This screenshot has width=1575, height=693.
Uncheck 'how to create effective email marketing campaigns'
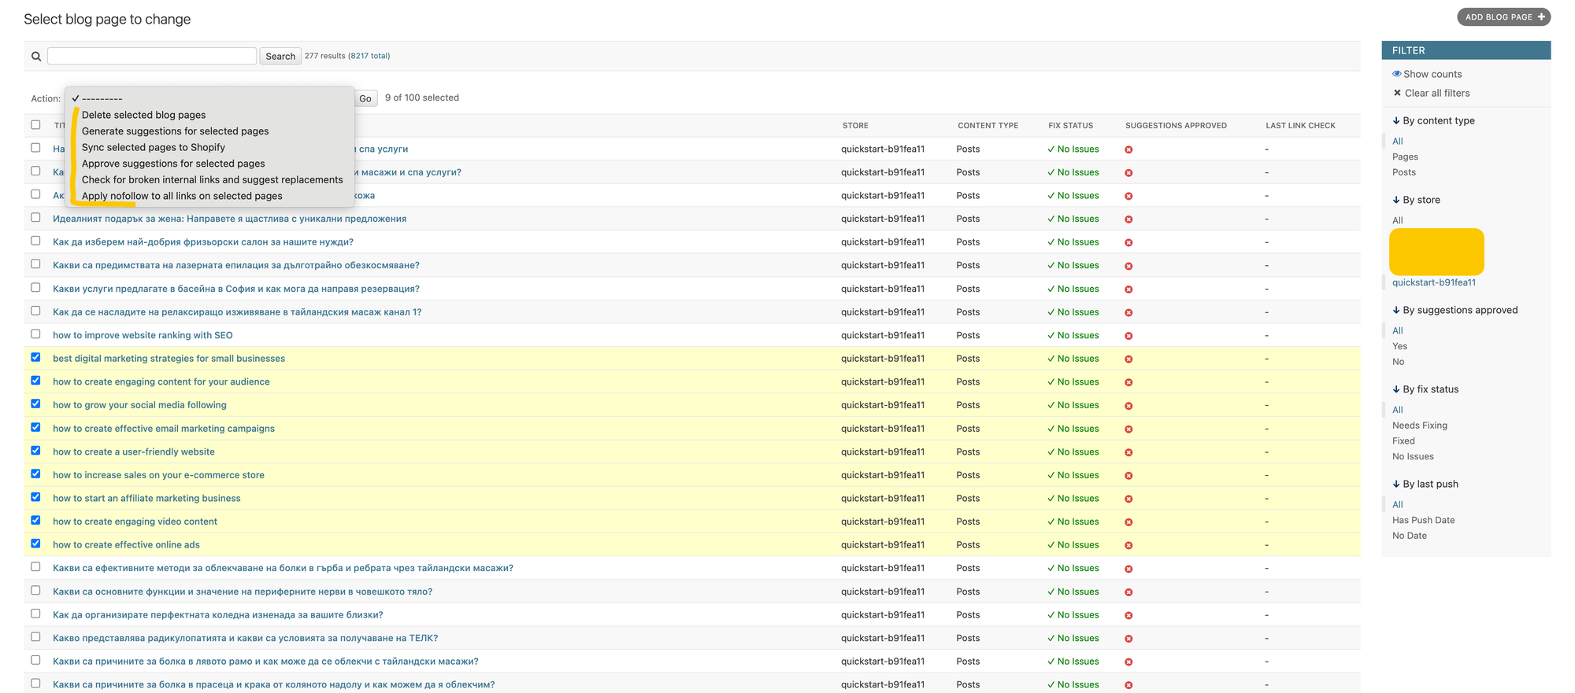click(x=35, y=427)
